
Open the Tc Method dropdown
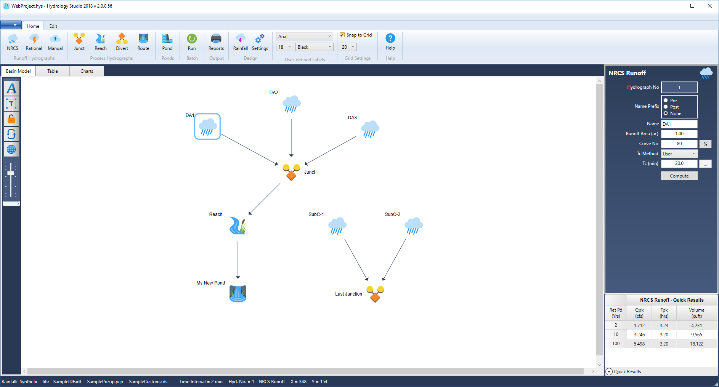point(679,154)
